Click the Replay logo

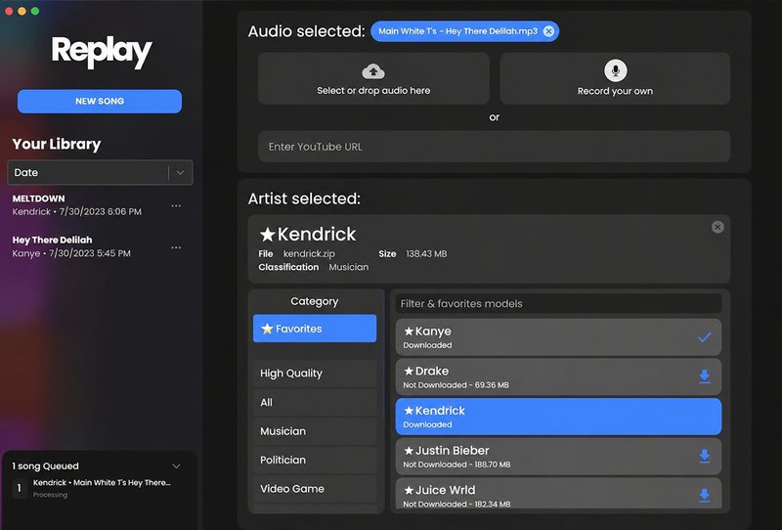[102, 52]
